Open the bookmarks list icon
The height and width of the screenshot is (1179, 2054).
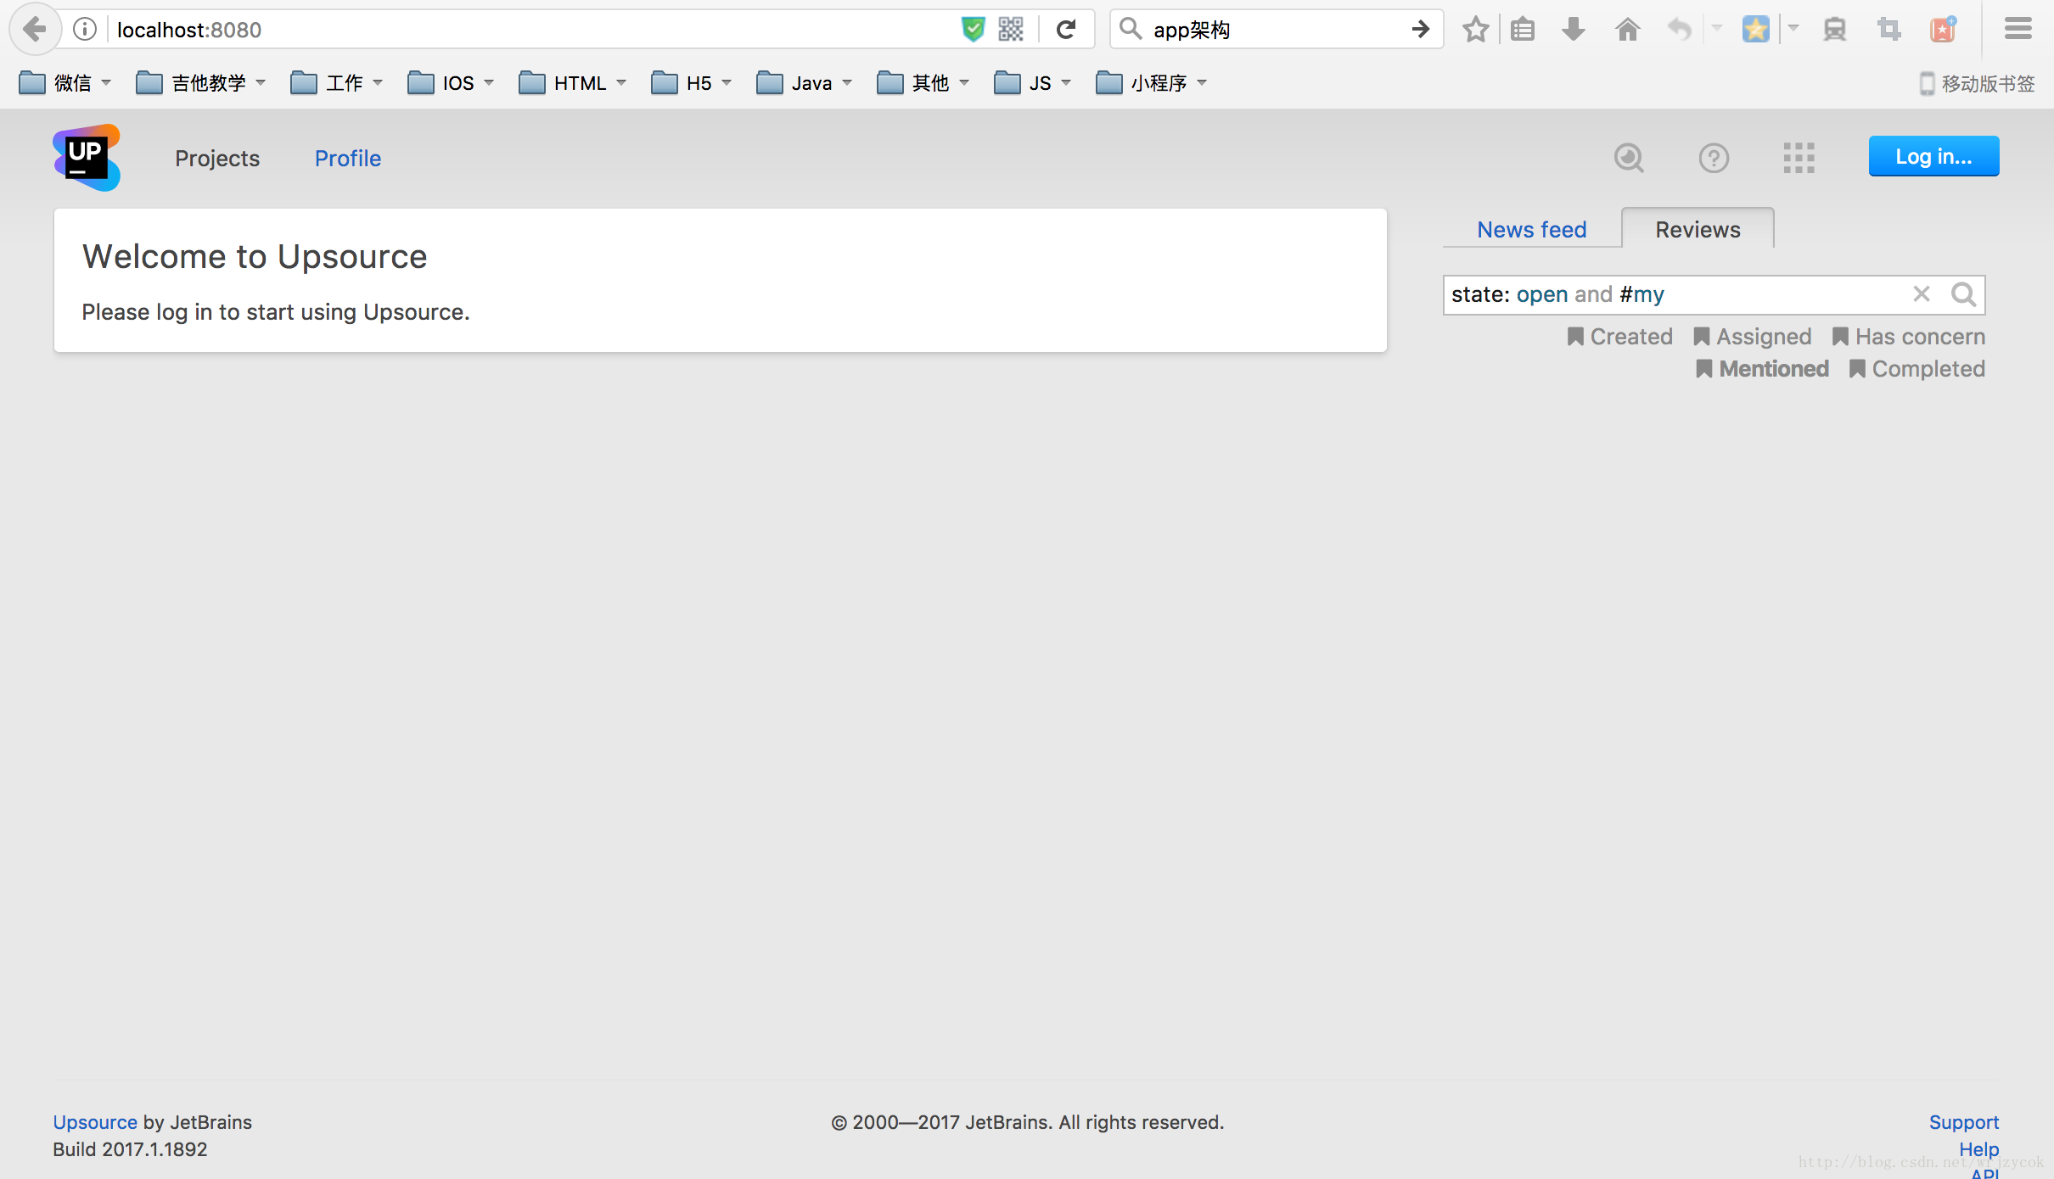click(1523, 30)
